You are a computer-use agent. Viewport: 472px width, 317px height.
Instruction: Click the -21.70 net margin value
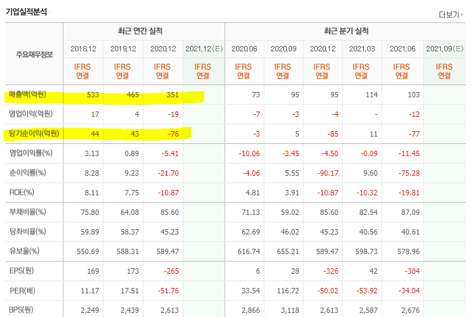[x=168, y=173]
